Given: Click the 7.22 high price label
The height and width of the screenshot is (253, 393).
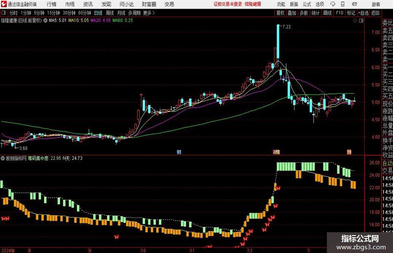Looking at the screenshot, I should (x=287, y=27).
